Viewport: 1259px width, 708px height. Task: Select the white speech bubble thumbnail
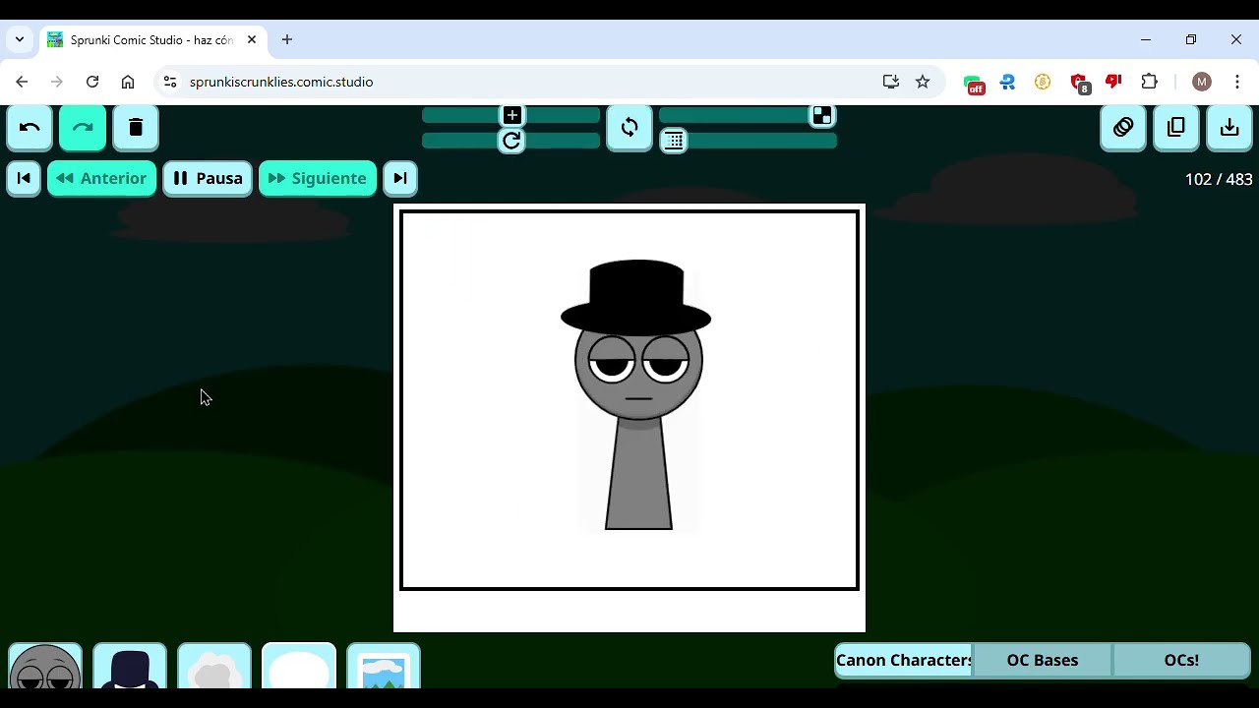point(299,667)
